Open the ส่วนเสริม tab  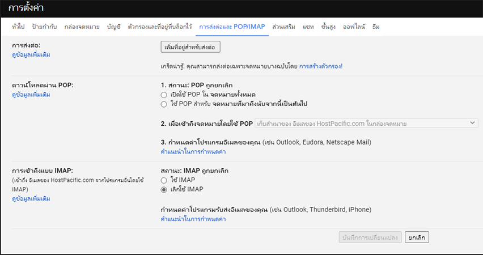click(283, 27)
